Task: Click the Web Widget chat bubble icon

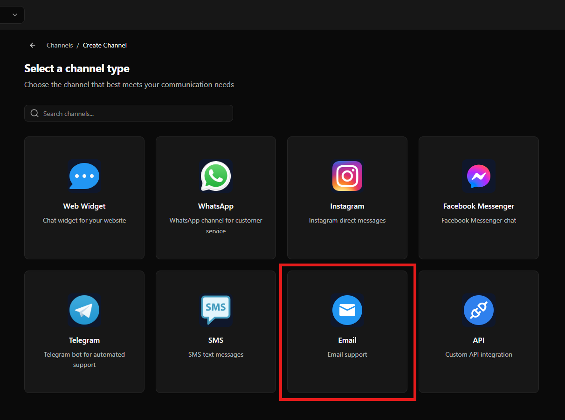Action: point(84,176)
